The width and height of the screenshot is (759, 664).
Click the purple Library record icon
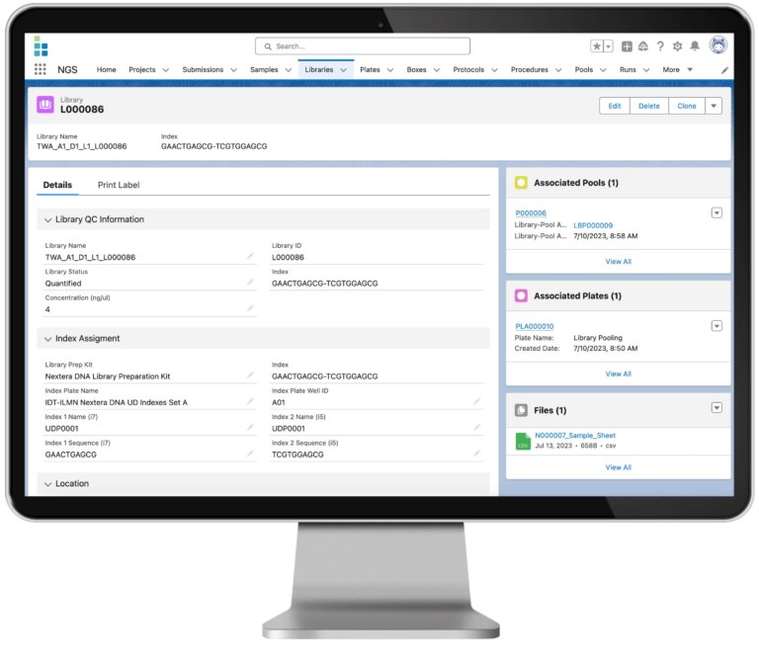(45, 105)
